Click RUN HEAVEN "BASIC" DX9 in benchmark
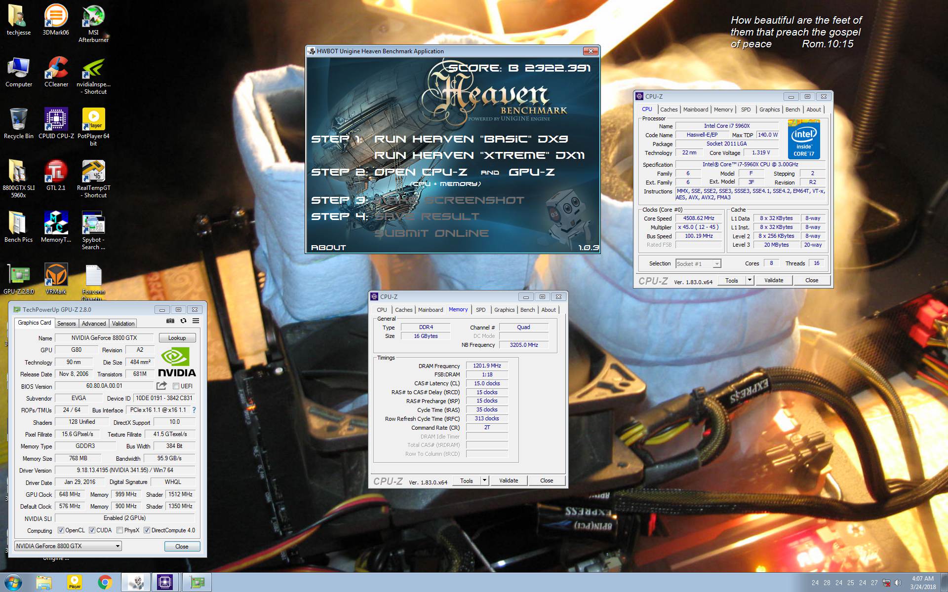 tap(471, 139)
